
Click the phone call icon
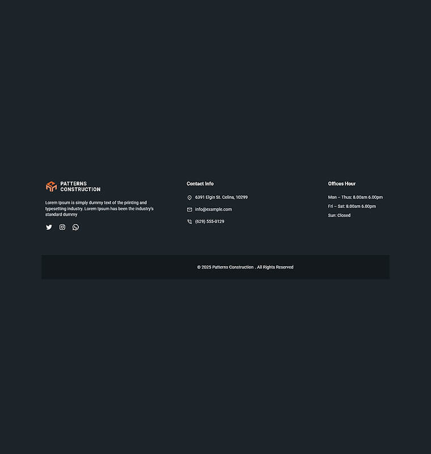(x=189, y=221)
